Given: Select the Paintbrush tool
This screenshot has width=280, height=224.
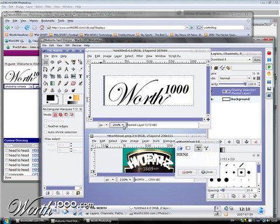Looking at the screenshot, I should coord(66,84).
